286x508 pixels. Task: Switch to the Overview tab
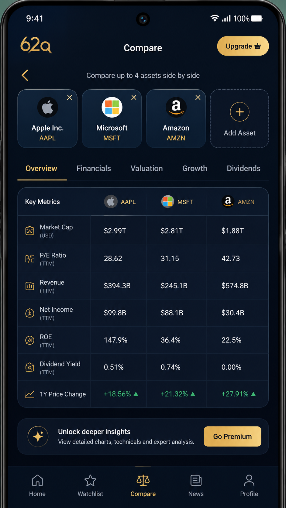41,169
